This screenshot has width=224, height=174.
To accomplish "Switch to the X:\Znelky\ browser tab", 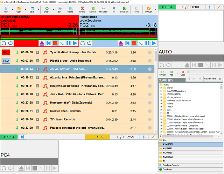I will 190,157.
